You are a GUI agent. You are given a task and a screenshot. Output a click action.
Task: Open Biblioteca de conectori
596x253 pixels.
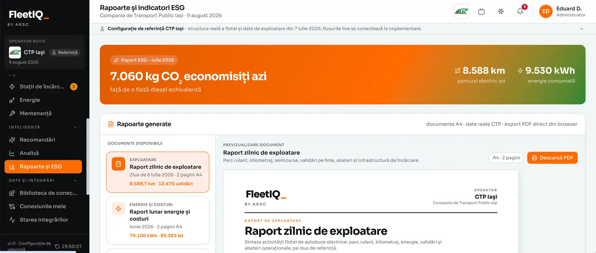coord(43,193)
